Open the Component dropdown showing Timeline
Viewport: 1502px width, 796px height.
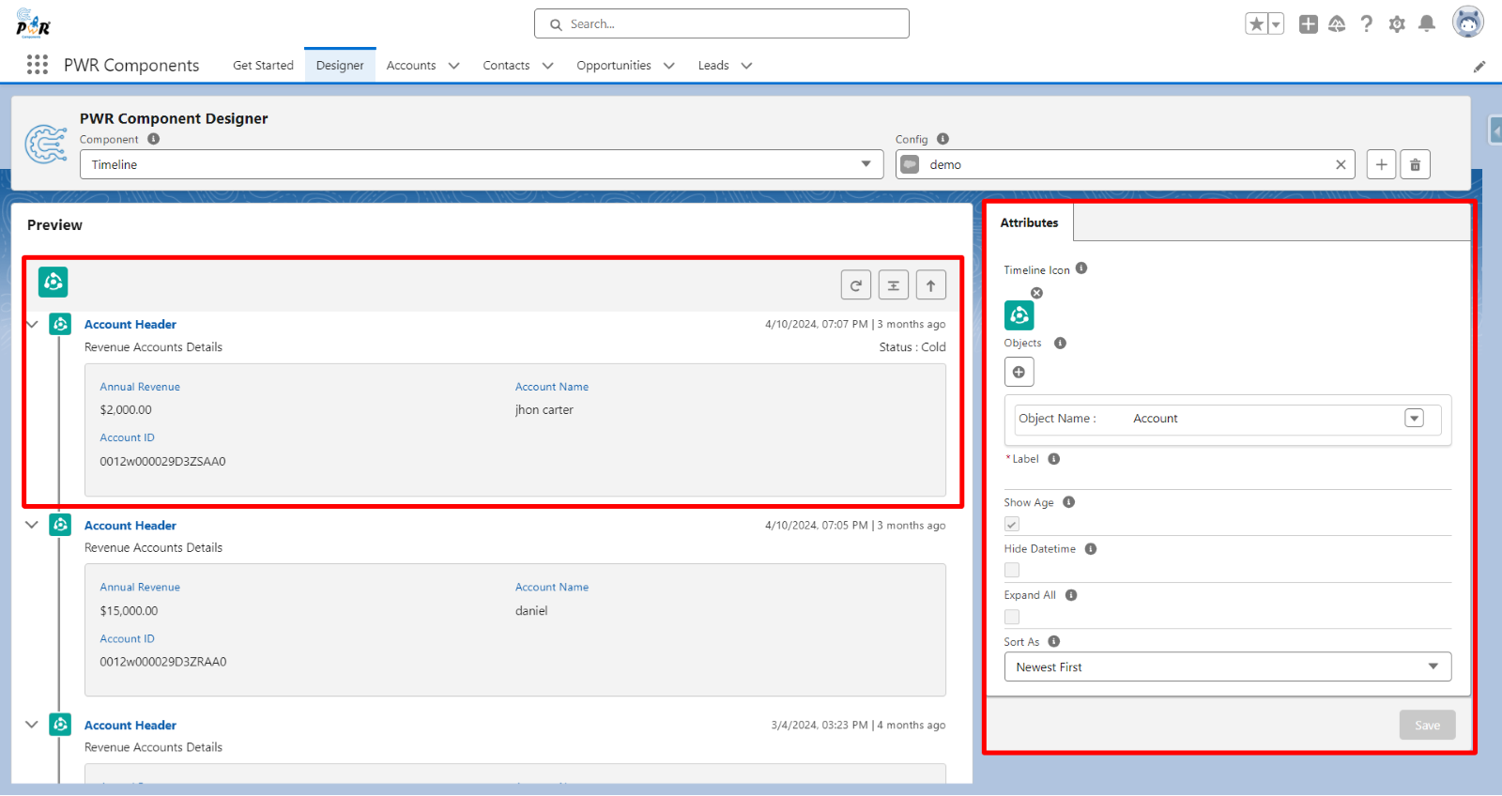pyautogui.click(x=482, y=164)
